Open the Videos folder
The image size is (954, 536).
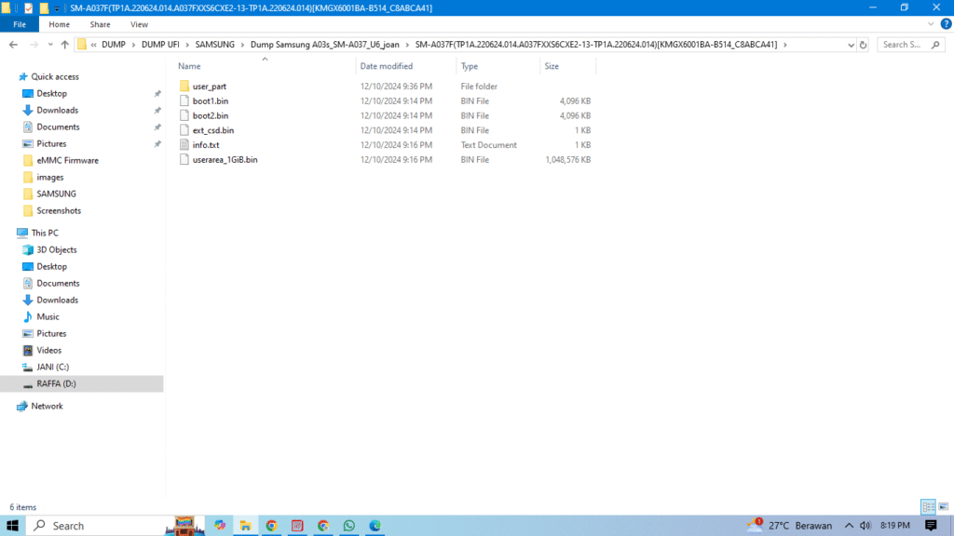[x=48, y=350]
